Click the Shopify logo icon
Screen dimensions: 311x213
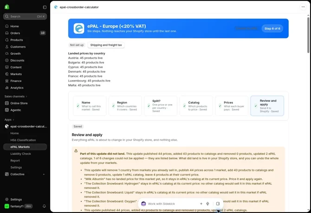(7, 7)
